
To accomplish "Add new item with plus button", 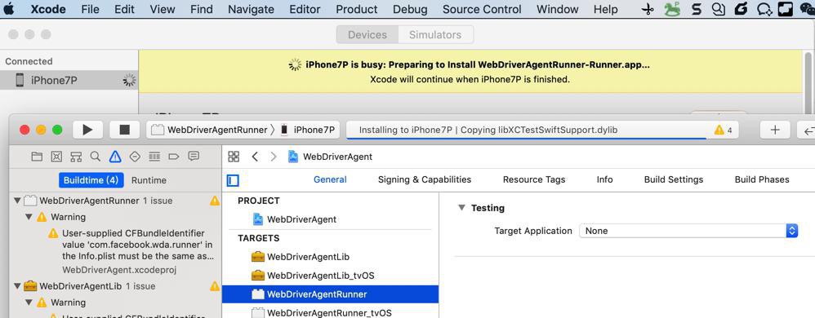I will (x=775, y=130).
